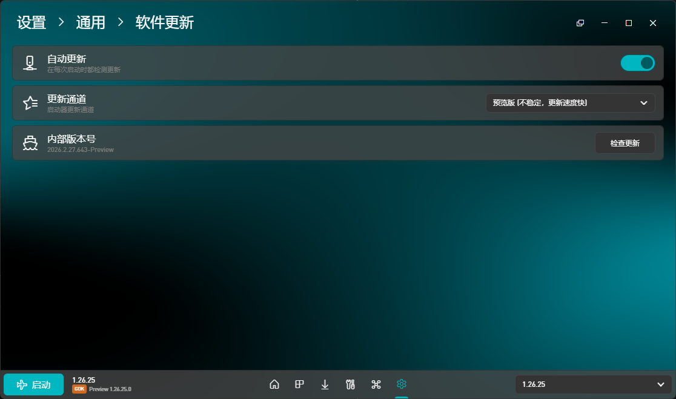This screenshot has width=676, height=399.
Task: Go back to 设置 in breadcrumb
Action: tap(31, 23)
